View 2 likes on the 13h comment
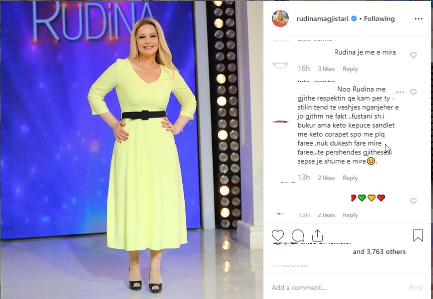 pyautogui.click(x=326, y=178)
